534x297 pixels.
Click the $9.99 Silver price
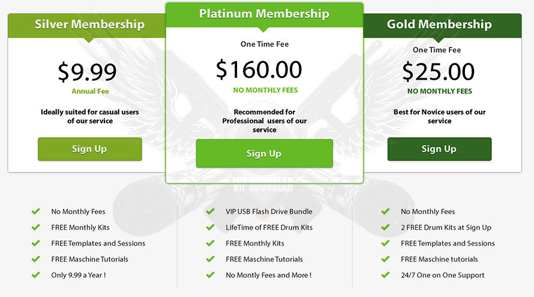point(87,72)
